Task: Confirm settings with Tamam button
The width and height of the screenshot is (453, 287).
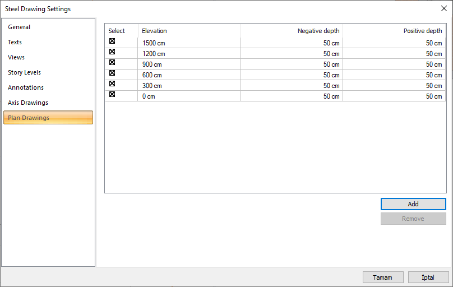Action: click(x=383, y=277)
